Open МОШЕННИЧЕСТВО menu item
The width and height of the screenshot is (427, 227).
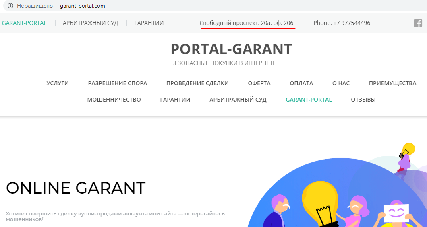pyautogui.click(x=114, y=100)
